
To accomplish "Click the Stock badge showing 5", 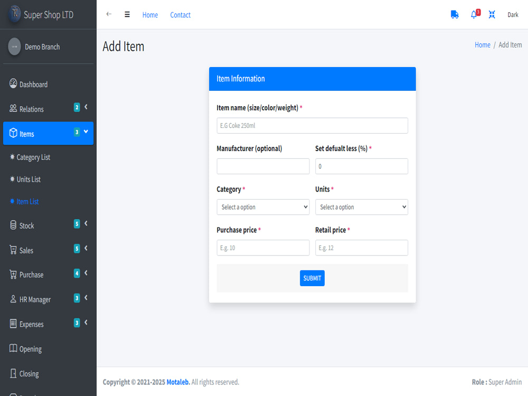I will click(x=77, y=223).
